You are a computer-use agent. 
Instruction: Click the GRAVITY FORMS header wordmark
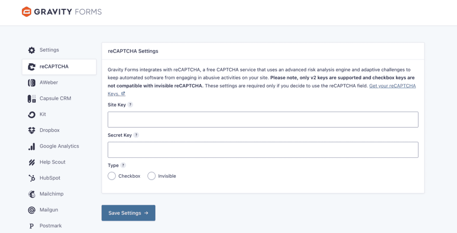coord(68,12)
